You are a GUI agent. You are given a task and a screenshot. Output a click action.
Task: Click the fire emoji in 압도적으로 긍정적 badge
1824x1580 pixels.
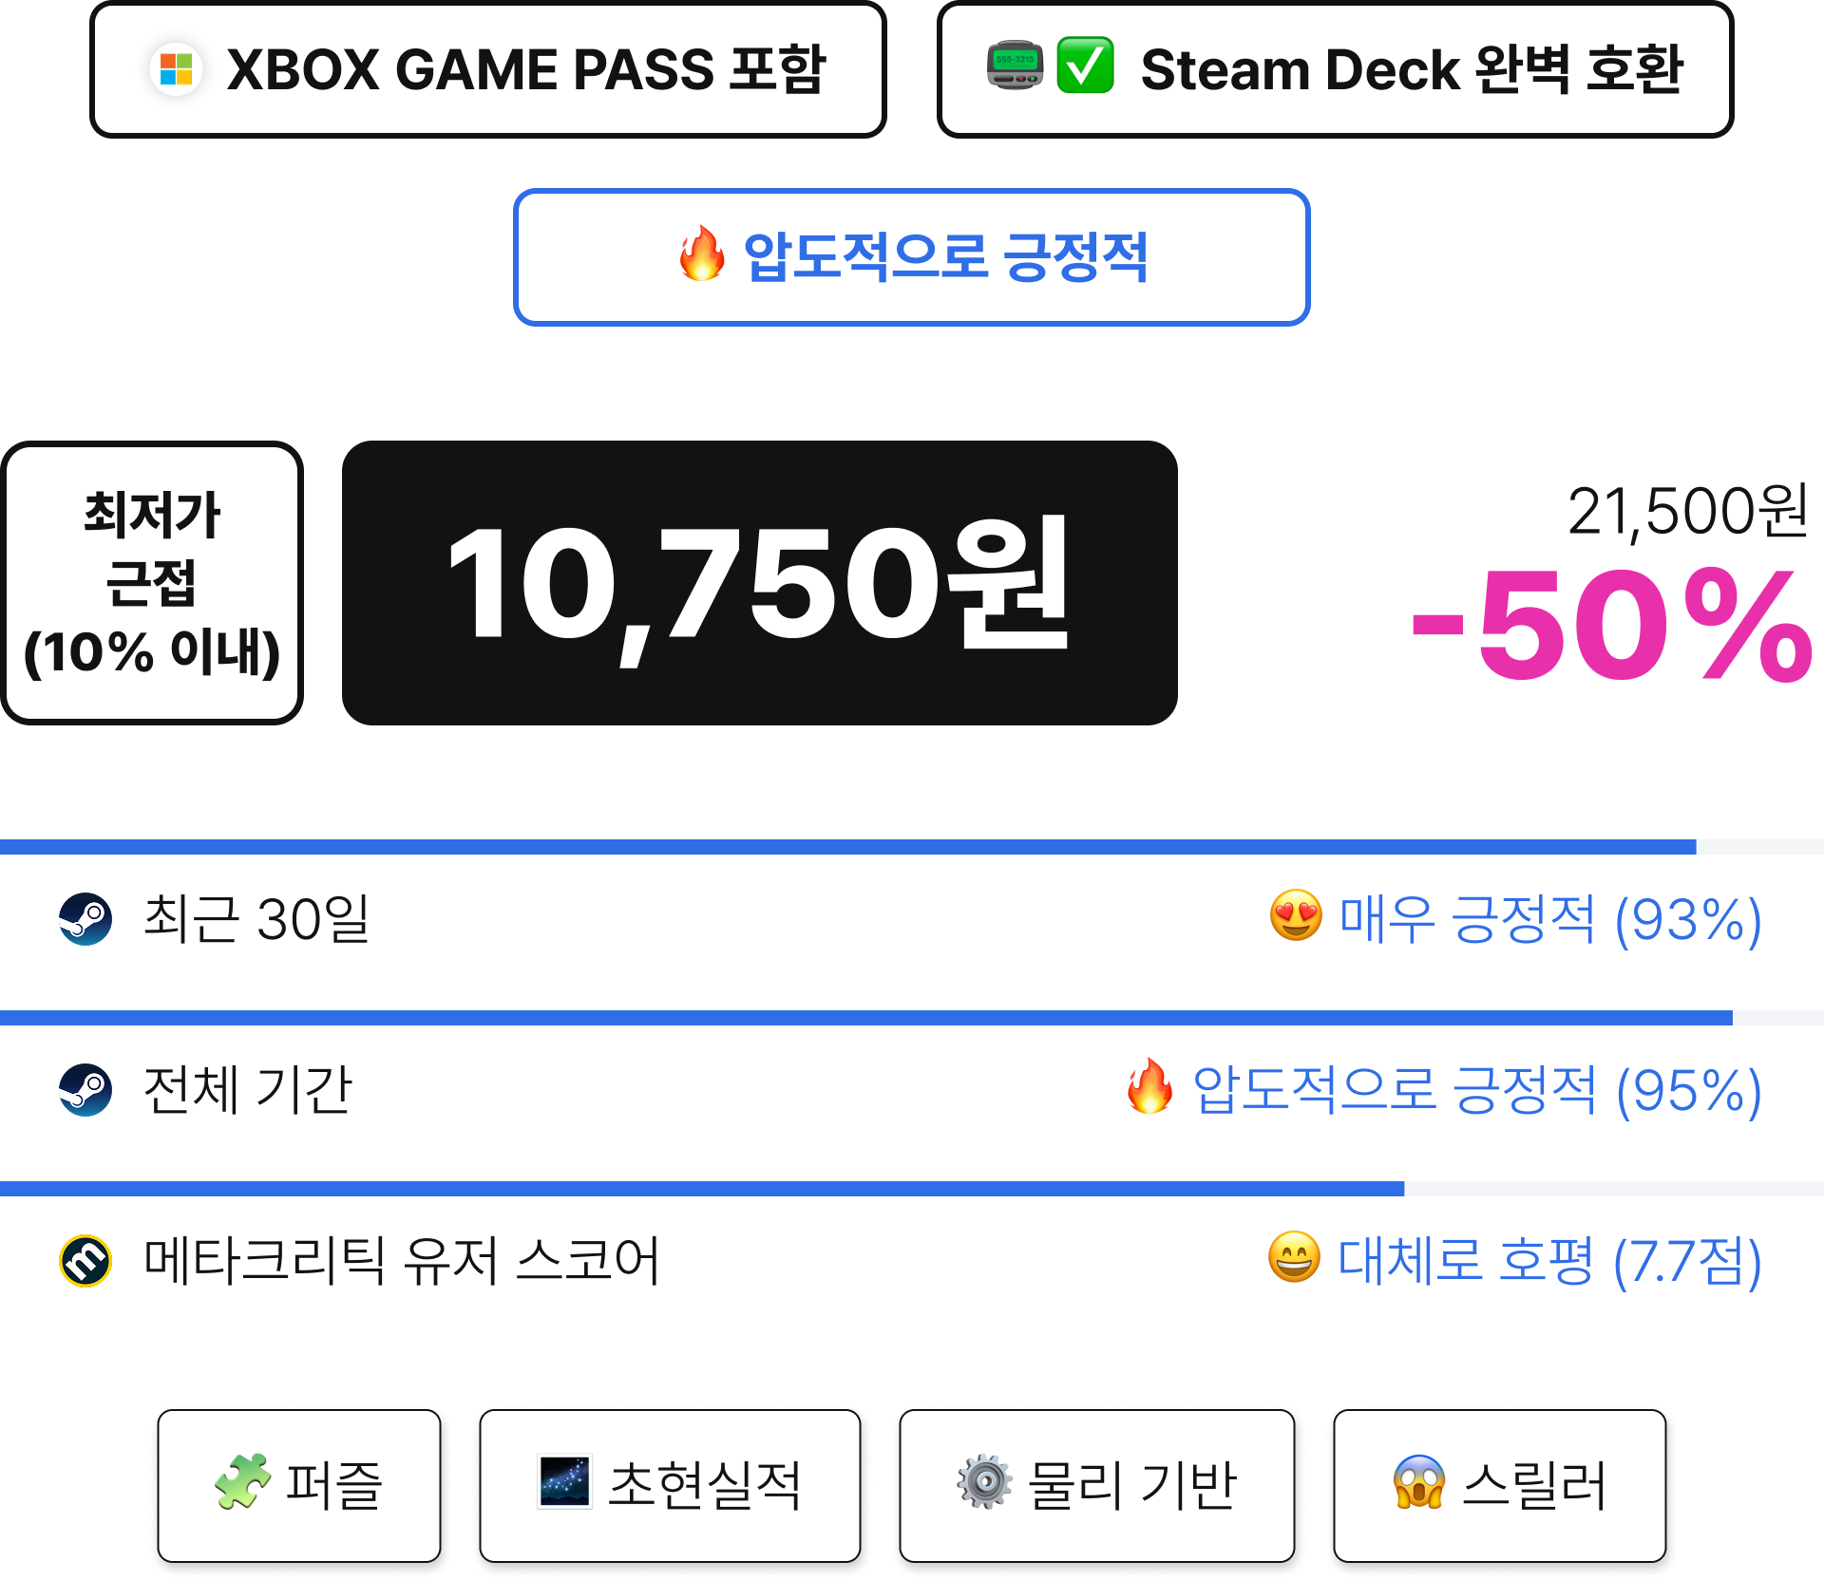(702, 254)
